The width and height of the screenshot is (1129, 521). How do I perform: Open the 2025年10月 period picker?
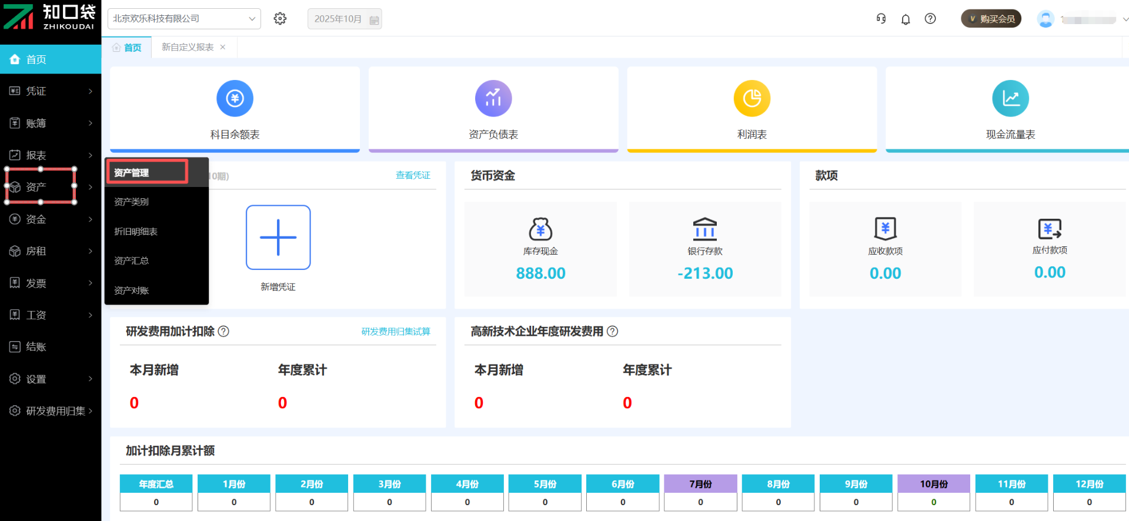[345, 19]
